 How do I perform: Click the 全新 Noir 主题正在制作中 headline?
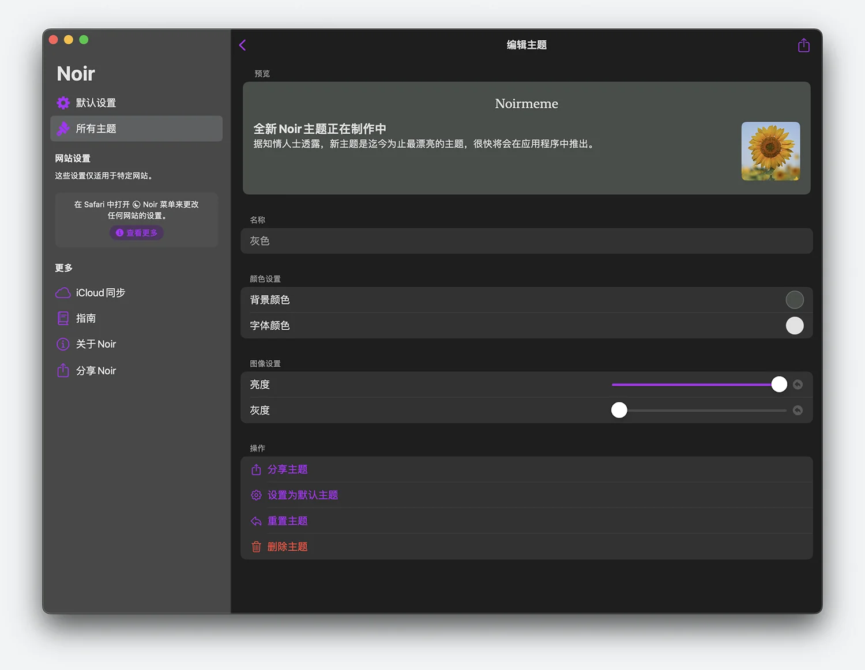click(320, 129)
